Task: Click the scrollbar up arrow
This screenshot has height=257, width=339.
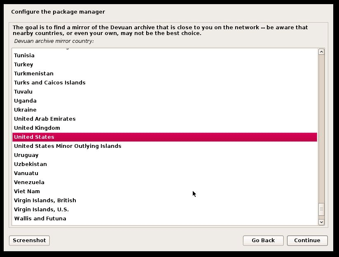Action: (322, 52)
